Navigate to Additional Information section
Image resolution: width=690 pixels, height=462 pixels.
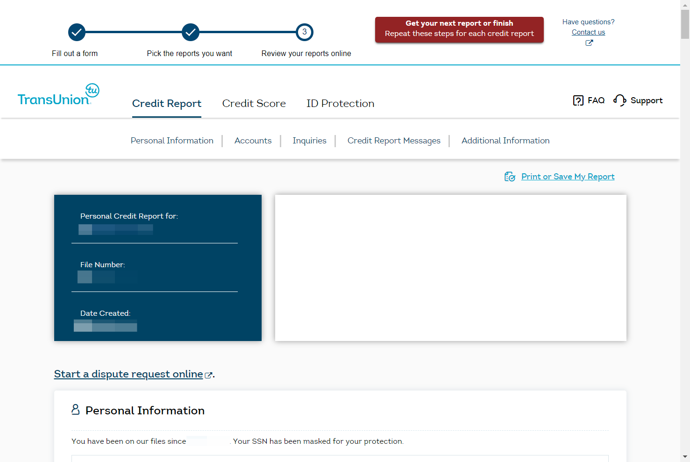(x=505, y=141)
